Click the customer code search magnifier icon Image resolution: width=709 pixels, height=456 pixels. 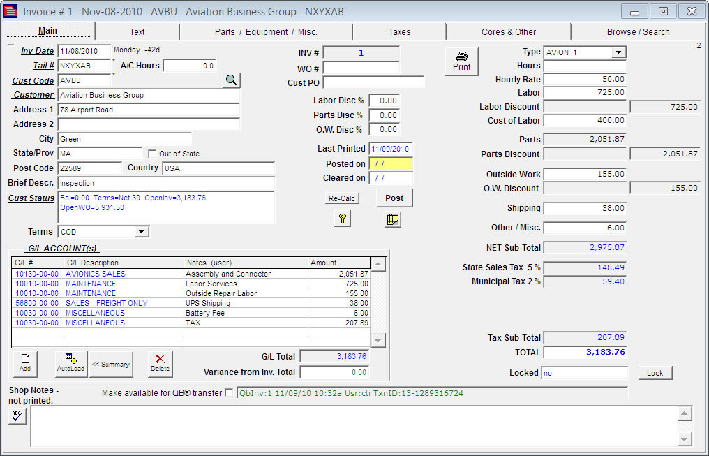click(x=231, y=80)
